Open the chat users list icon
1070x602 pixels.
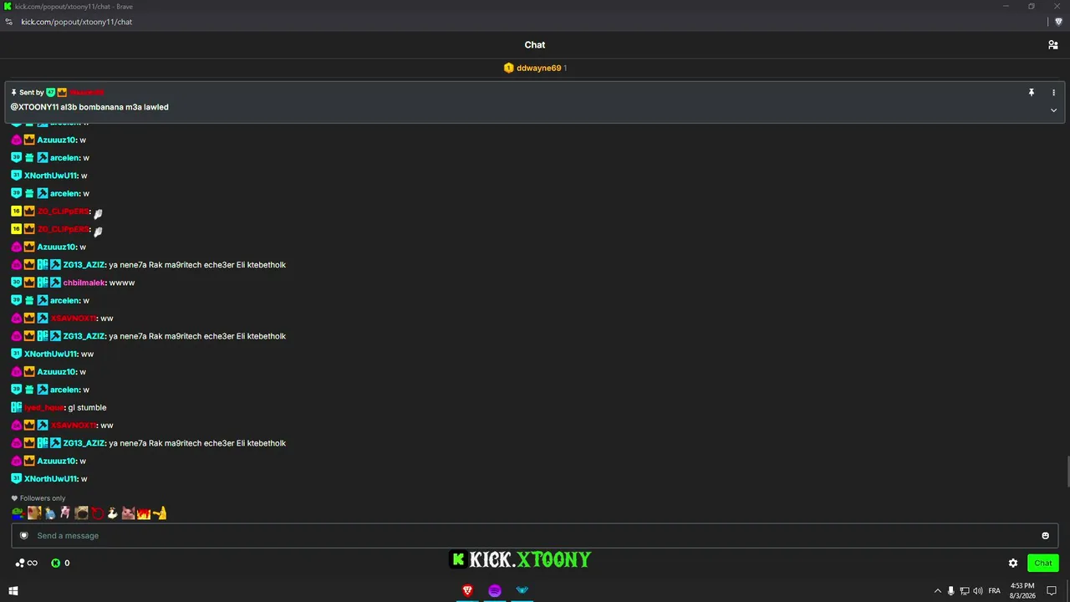click(1053, 45)
